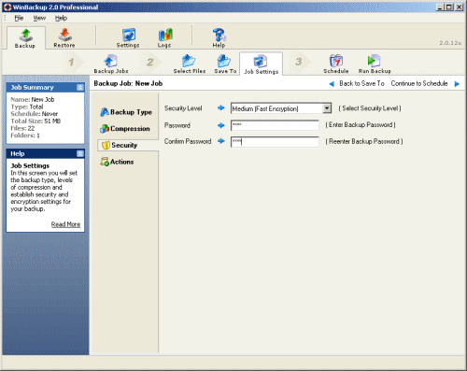467x371 pixels.
Task: Open the Help menu in menu bar
Action: pos(61,18)
